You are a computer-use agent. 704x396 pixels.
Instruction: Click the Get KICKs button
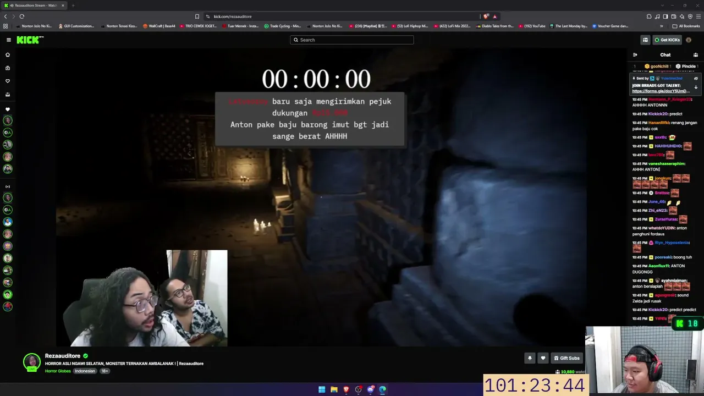point(667,40)
